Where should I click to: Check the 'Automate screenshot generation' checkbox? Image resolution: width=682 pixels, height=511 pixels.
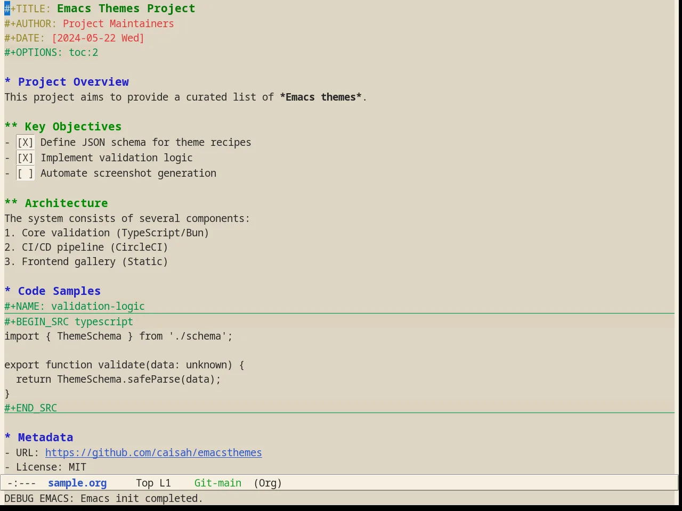(x=25, y=173)
